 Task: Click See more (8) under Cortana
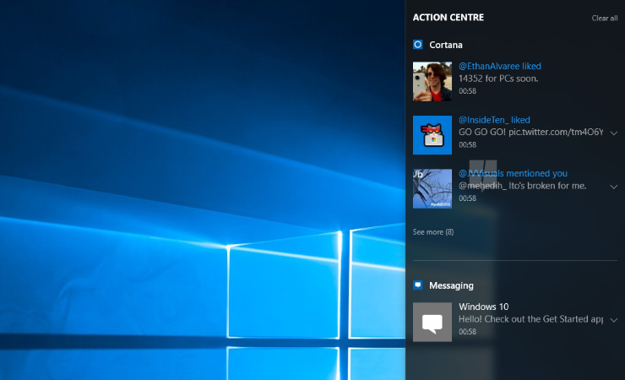[433, 231]
